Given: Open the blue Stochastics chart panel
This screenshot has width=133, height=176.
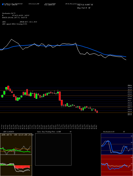Looking at the screenshot, I should [x=117, y=144].
